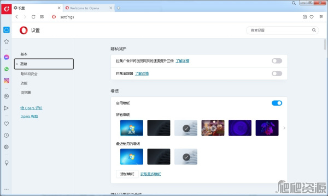This screenshot has width=328, height=196.
Task: Open a new tab with the plus button
Action: point(119,8)
